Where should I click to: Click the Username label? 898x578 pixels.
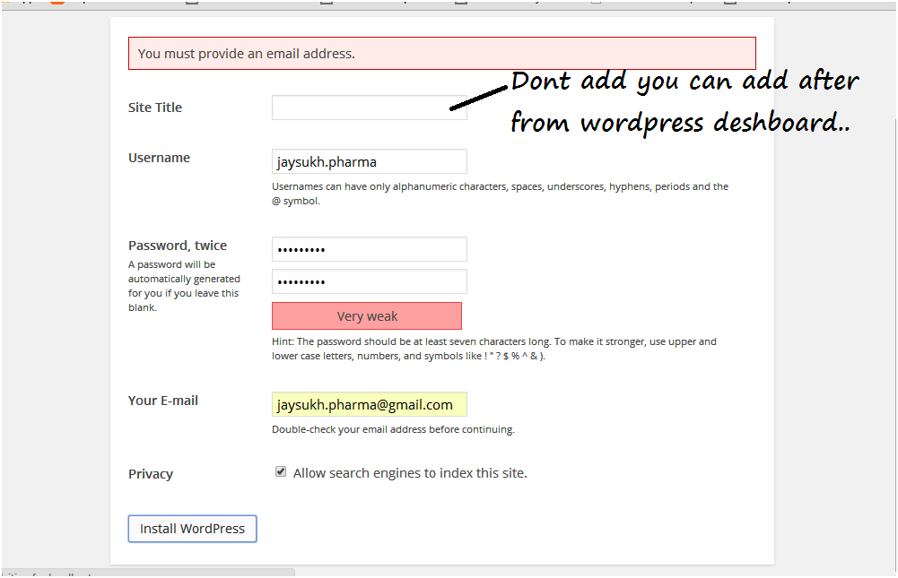159,158
